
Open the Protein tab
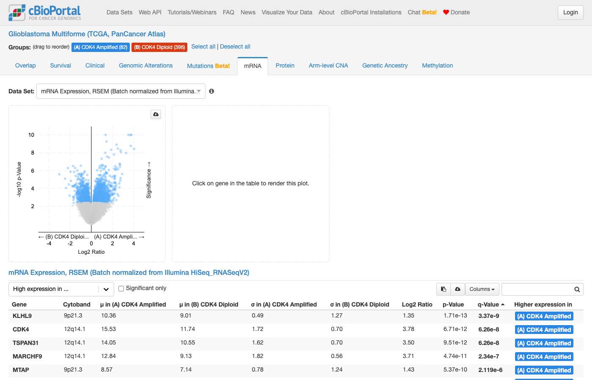coord(285,65)
